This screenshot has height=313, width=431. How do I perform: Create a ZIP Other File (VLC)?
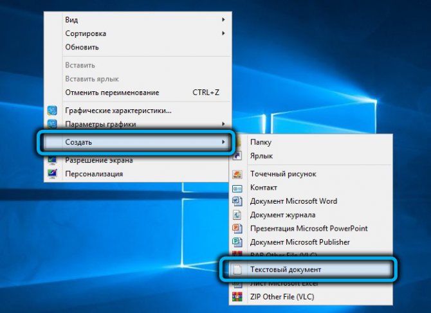[x=311, y=297]
